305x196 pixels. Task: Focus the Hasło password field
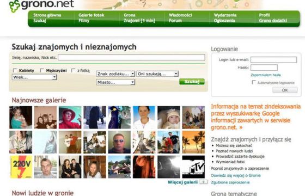(264, 68)
